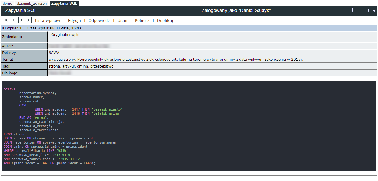Click the SELECT keyword in the SQL code
The height and width of the screenshot is (181, 378).
point(10,89)
